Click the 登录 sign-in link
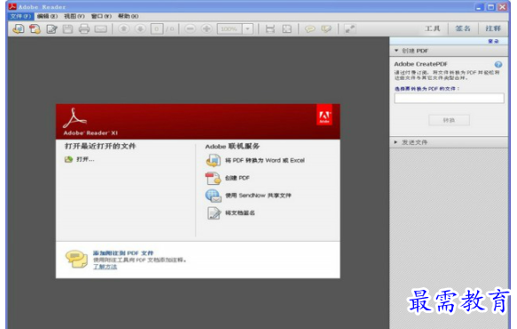Screen dimensions: 517x329 [x=493, y=41]
